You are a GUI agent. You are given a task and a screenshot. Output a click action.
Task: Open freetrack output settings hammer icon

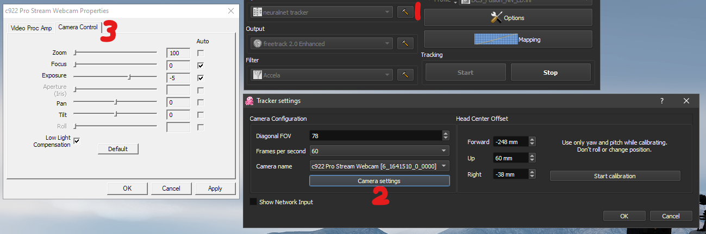click(x=405, y=43)
